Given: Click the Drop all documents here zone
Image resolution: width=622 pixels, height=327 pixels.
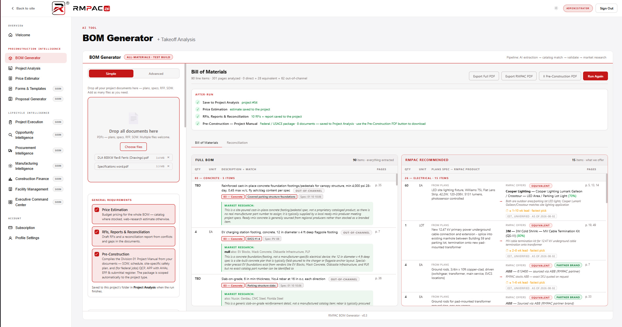Looking at the screenshot, I should [x=133, y=139].
